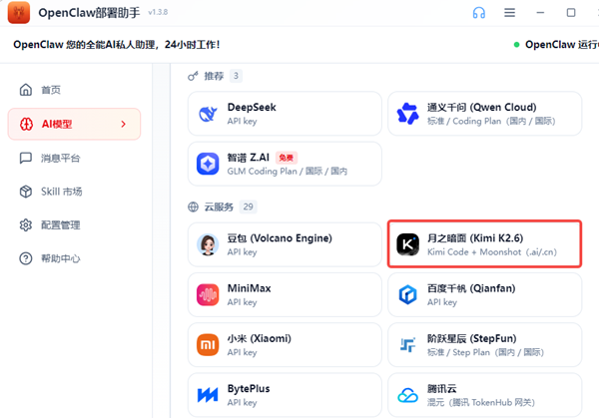Click the DeepSeek whale logo

208,114
